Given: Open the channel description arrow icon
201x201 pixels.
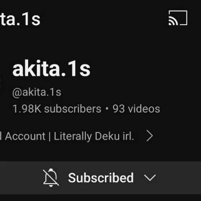Looking at the screenshot, I should pyautogui.click(x=150, y=136).
